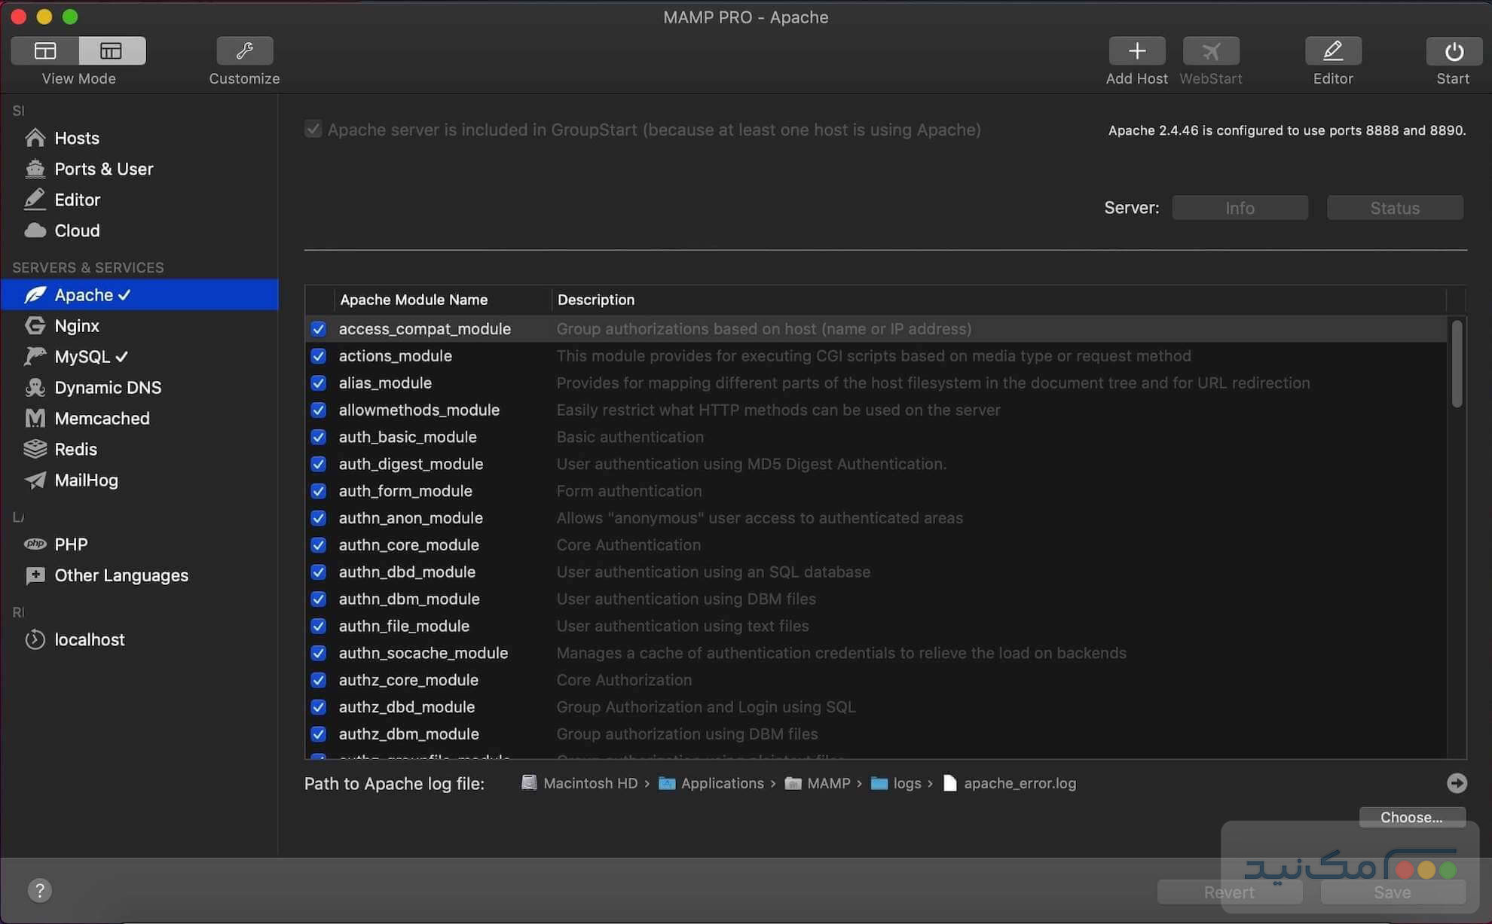The image size is (1492, 924).
Task: Click the module list vertical scrollbar
Action: point(1457,364)
